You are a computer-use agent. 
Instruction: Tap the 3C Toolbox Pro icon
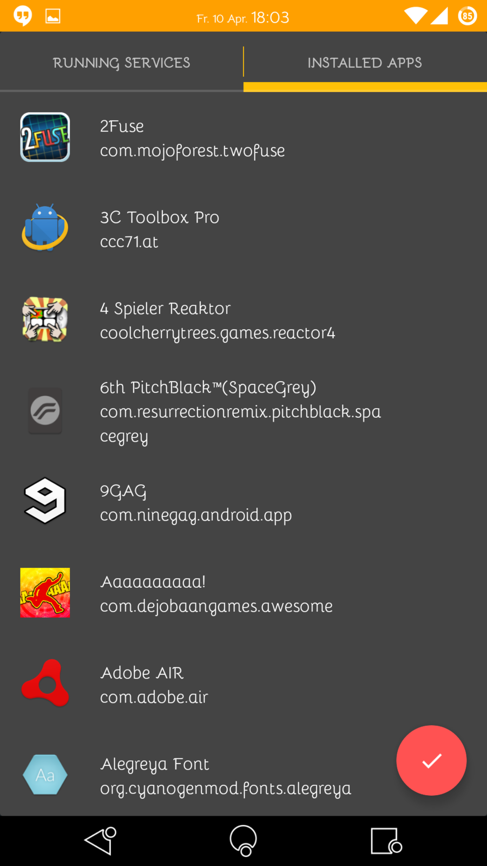[45, 228]
